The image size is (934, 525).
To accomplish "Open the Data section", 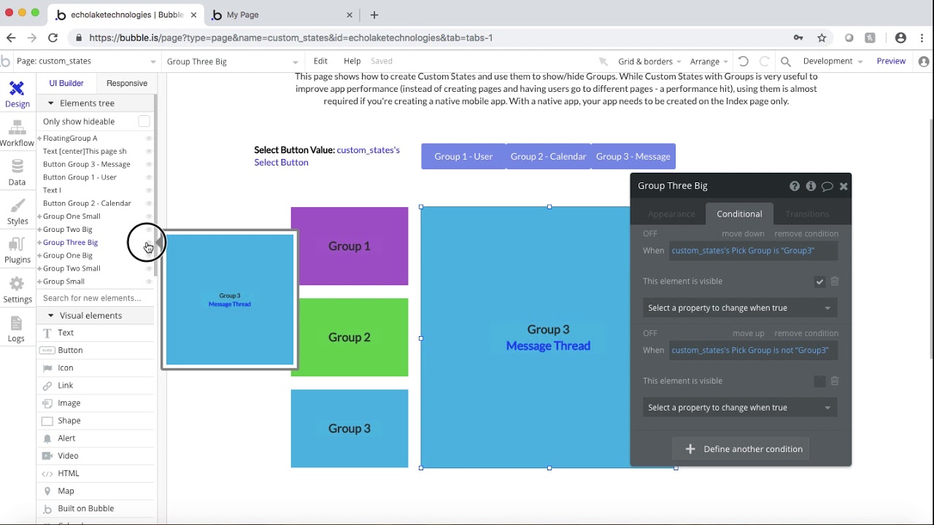I will pos(17,173).
